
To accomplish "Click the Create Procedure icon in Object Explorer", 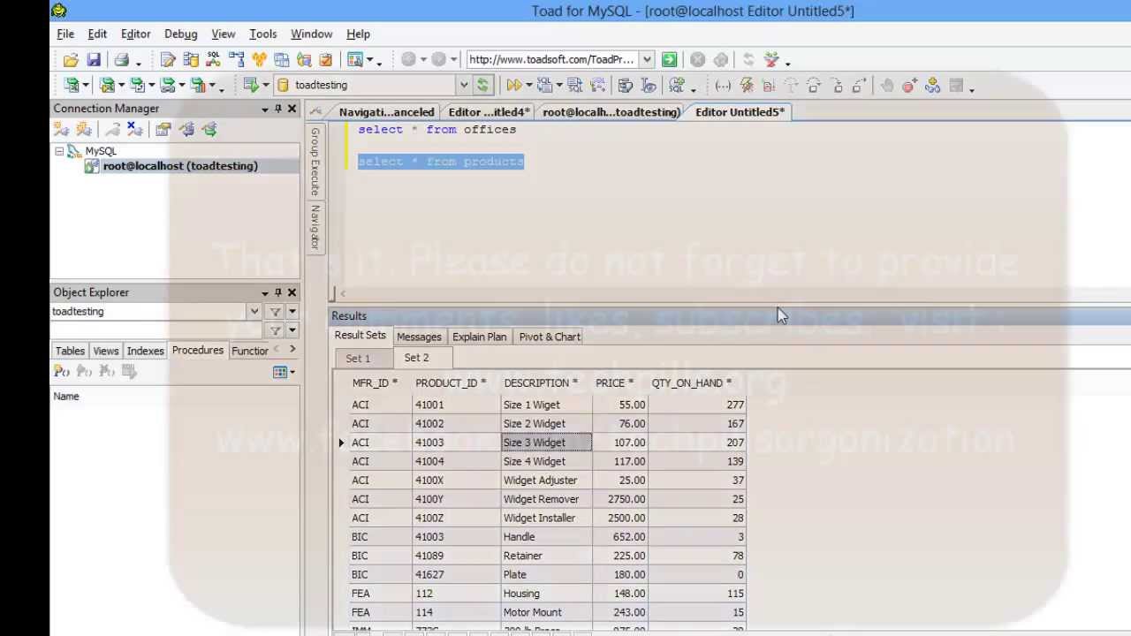I will tap(61, 372).
